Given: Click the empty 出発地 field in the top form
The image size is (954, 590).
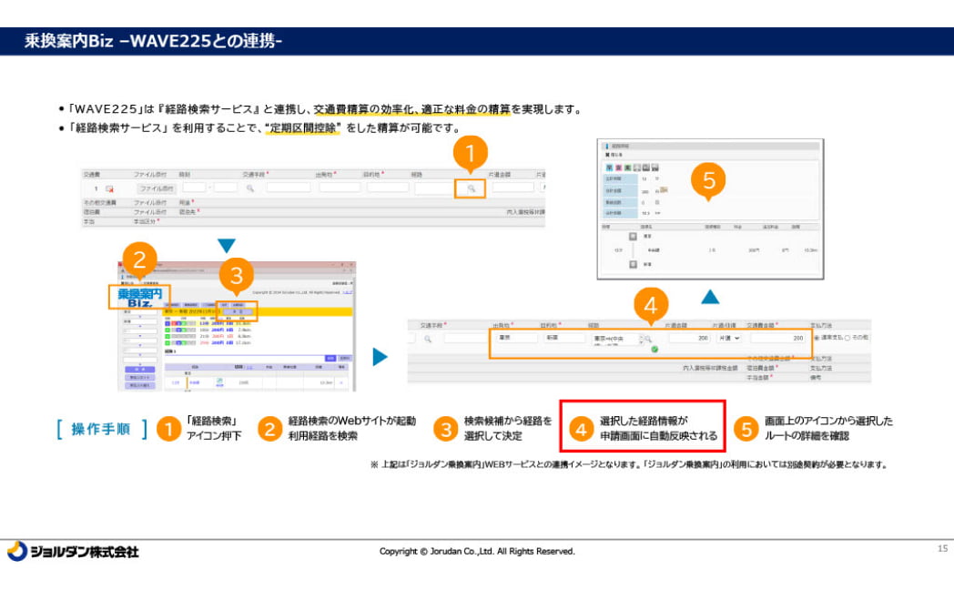Looking at the screenshot, I should click(340, 188).
